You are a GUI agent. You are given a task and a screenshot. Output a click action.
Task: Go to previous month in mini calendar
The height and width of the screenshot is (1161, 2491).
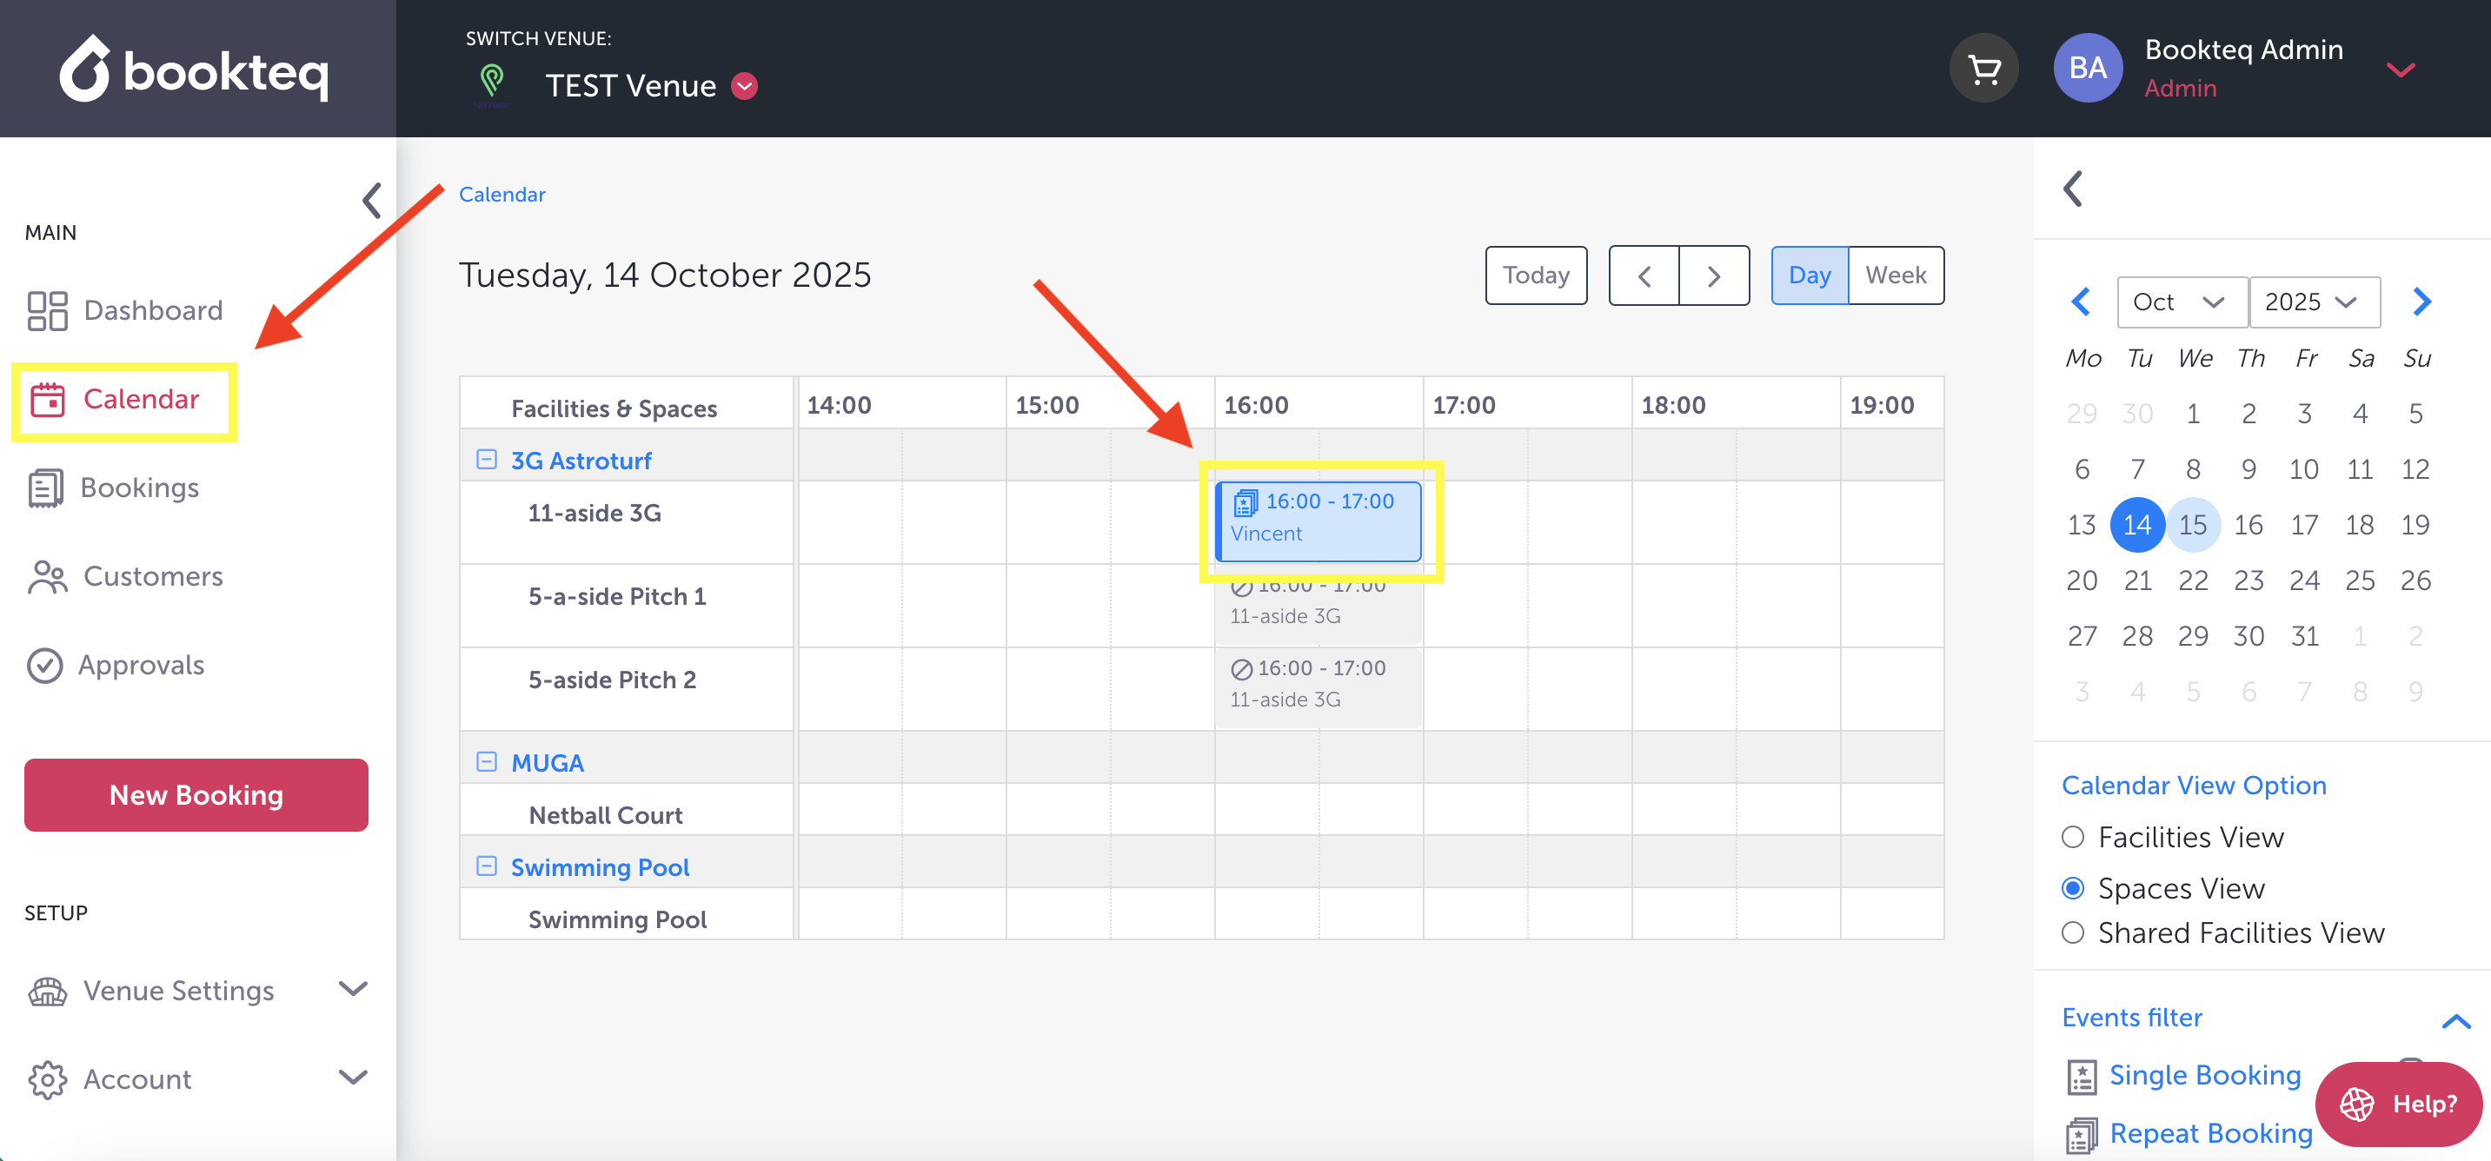(2081, 302)
